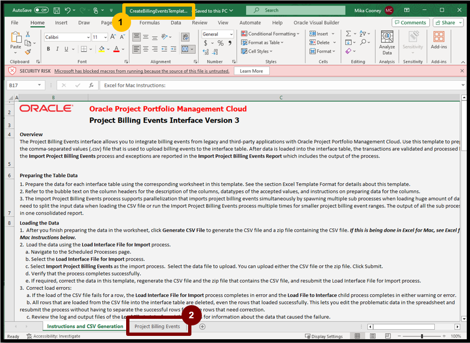
Task: Click Learn More on security bar
Action: (251, 71)
